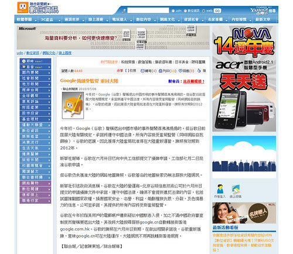Viewport: 293px width, 254px height.
Task: Click the camera icon on 影音 row
Action: (23, 67)
